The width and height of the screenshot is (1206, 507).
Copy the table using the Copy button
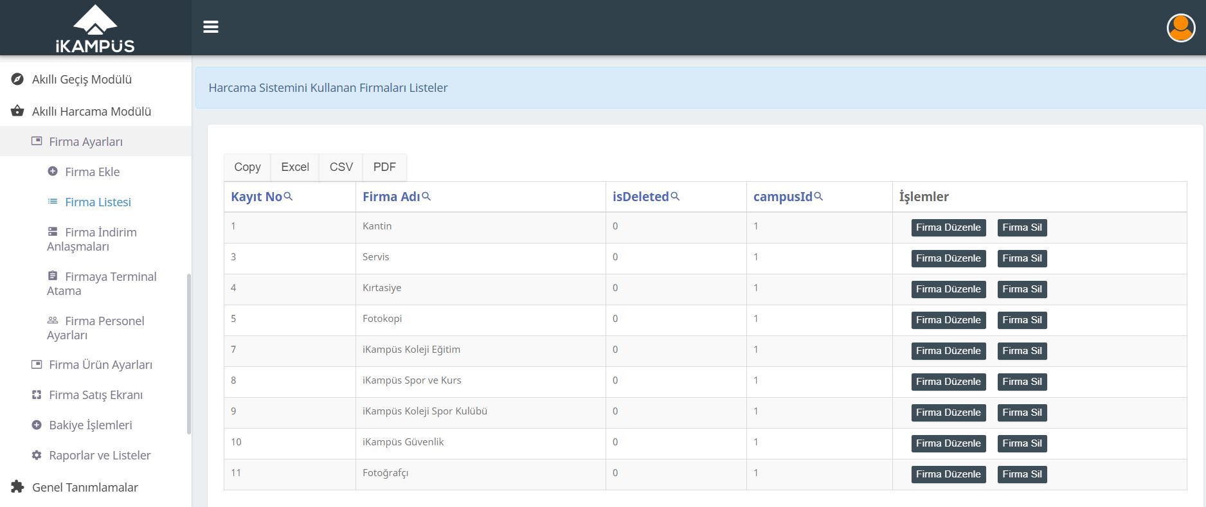pos(248,167)
